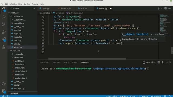This screenshot has width=173, height=97.
Task: Change UTF-8 file encoding
Action: (132, 96)
